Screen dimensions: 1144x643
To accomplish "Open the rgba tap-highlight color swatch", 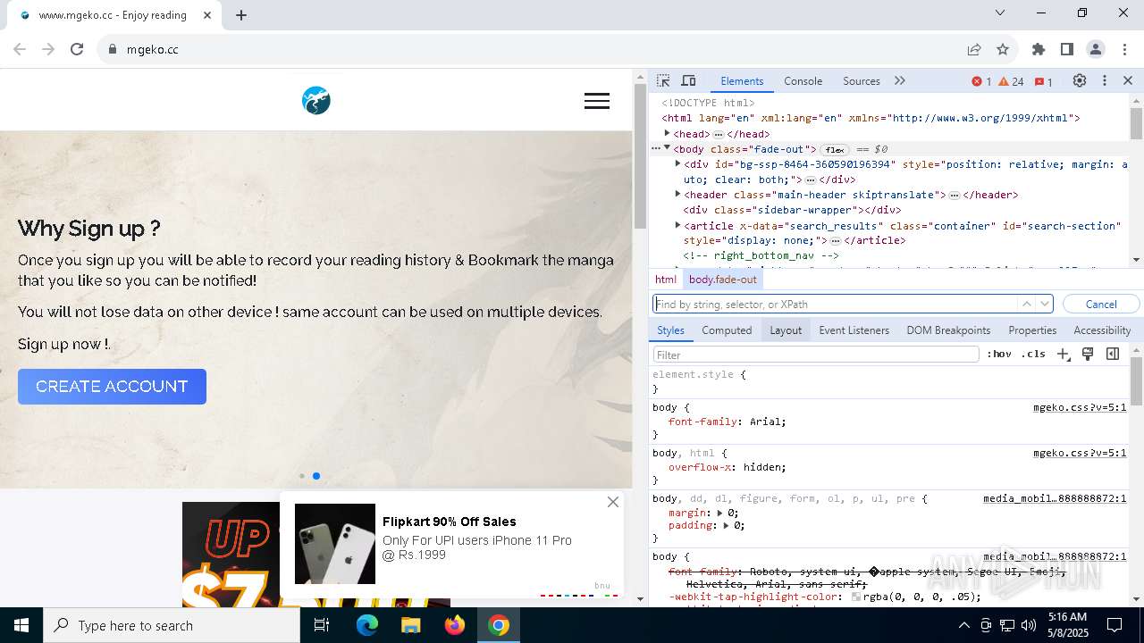I will pyautogui.click(x=856, y=597).
